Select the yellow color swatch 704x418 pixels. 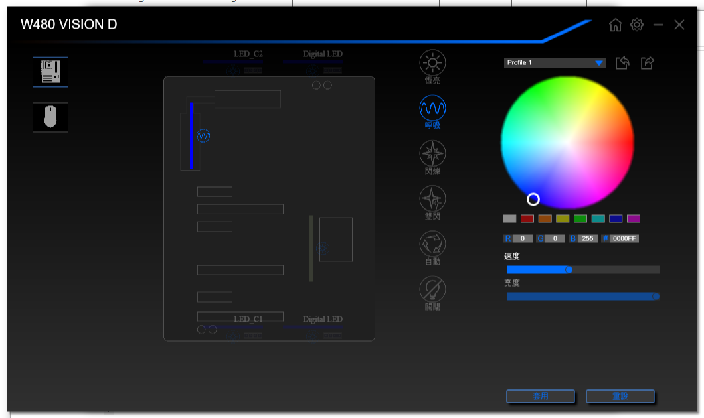563,218
